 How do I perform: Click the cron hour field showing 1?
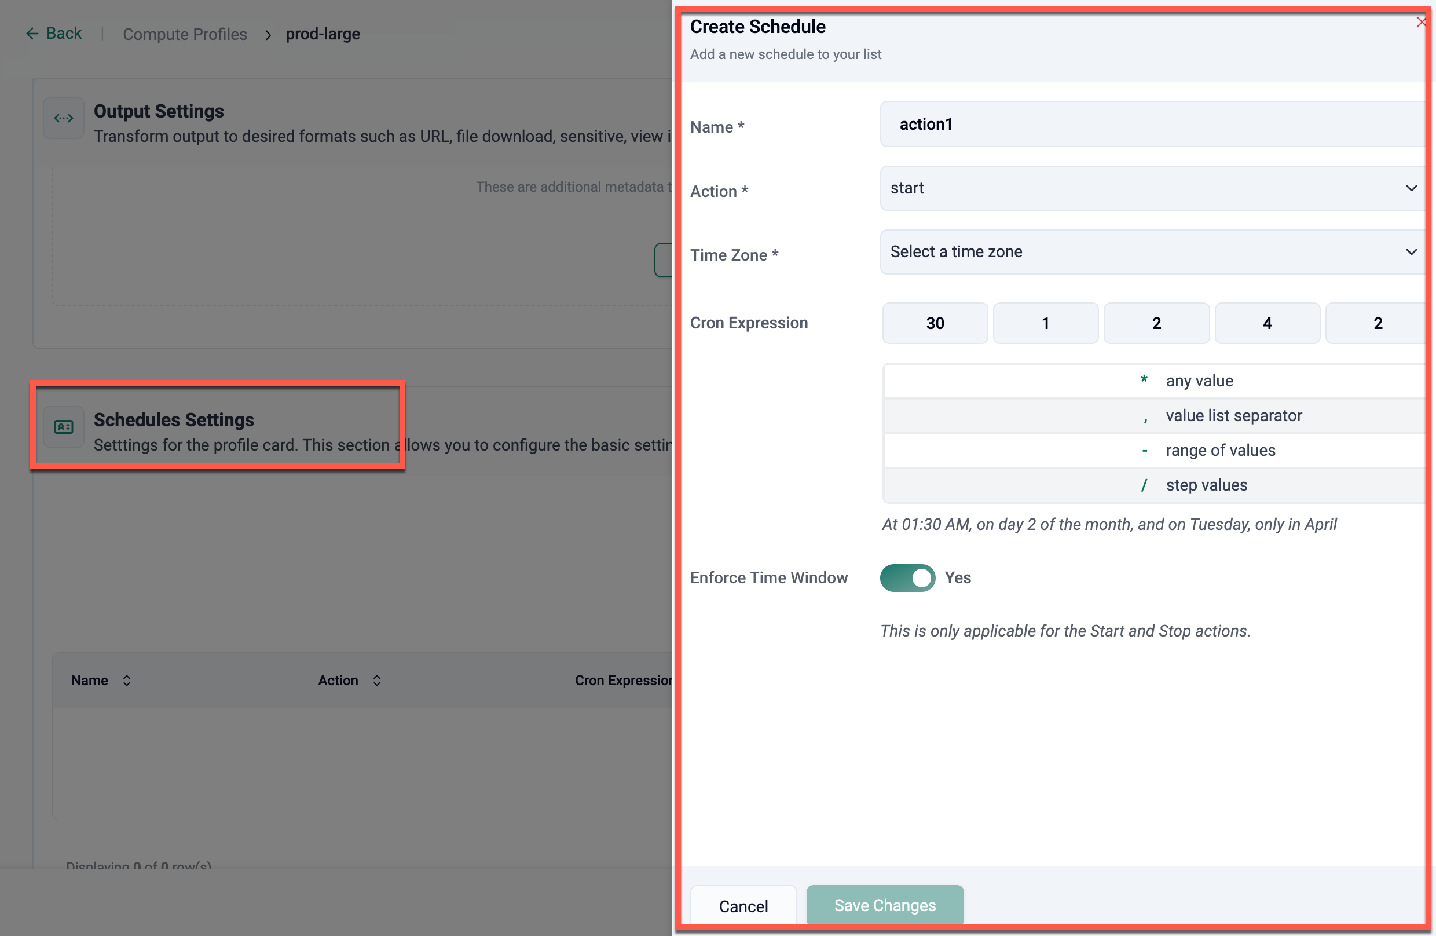(1045, 323)
